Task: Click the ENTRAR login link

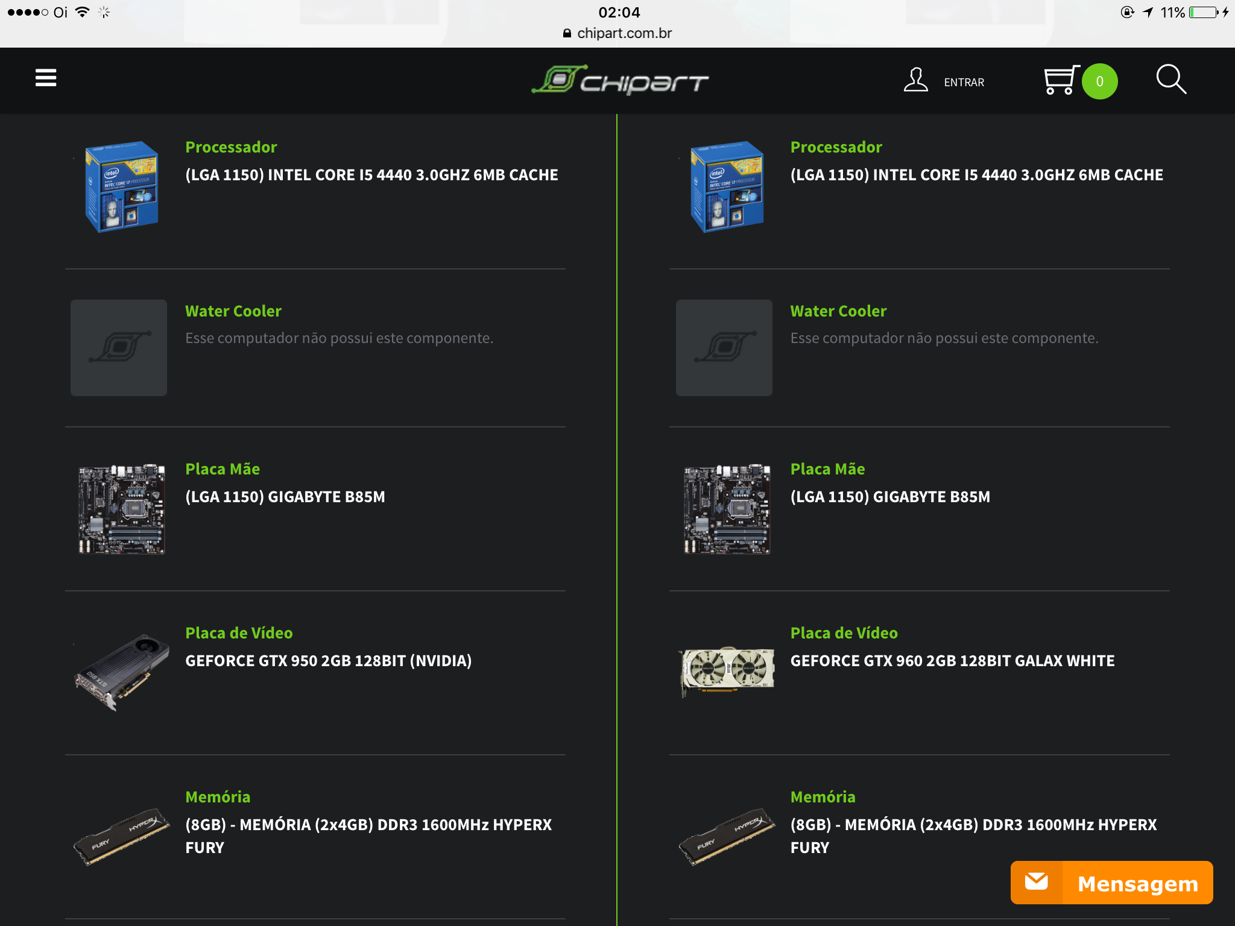Action: [x=964, y=83]
